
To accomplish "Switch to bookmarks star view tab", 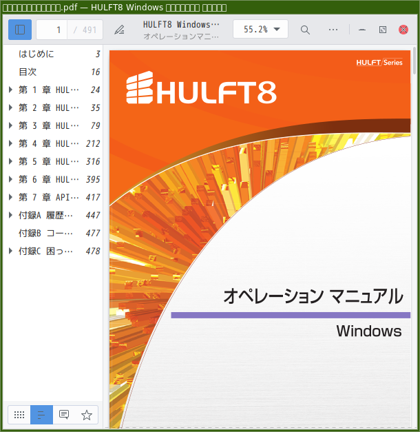I will (x=87, y=415).
